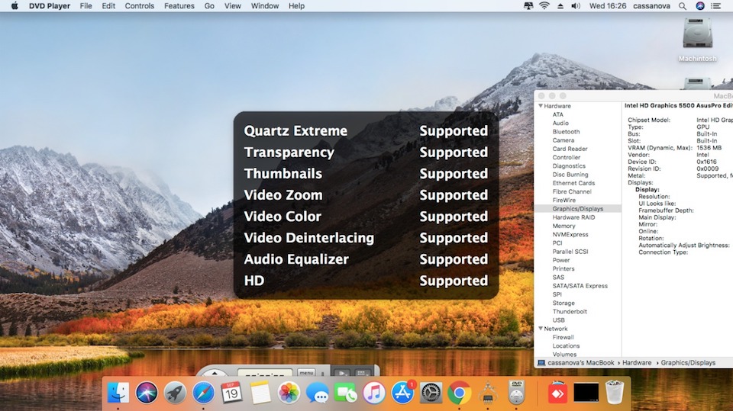The width and height of the screenshot is (733, 411).
Task: Launch Siri from the Dock
Action: [147, 393]
